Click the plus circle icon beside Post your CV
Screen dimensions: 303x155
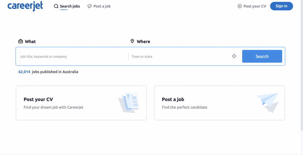pyautogui.click(x=239, y=6)
